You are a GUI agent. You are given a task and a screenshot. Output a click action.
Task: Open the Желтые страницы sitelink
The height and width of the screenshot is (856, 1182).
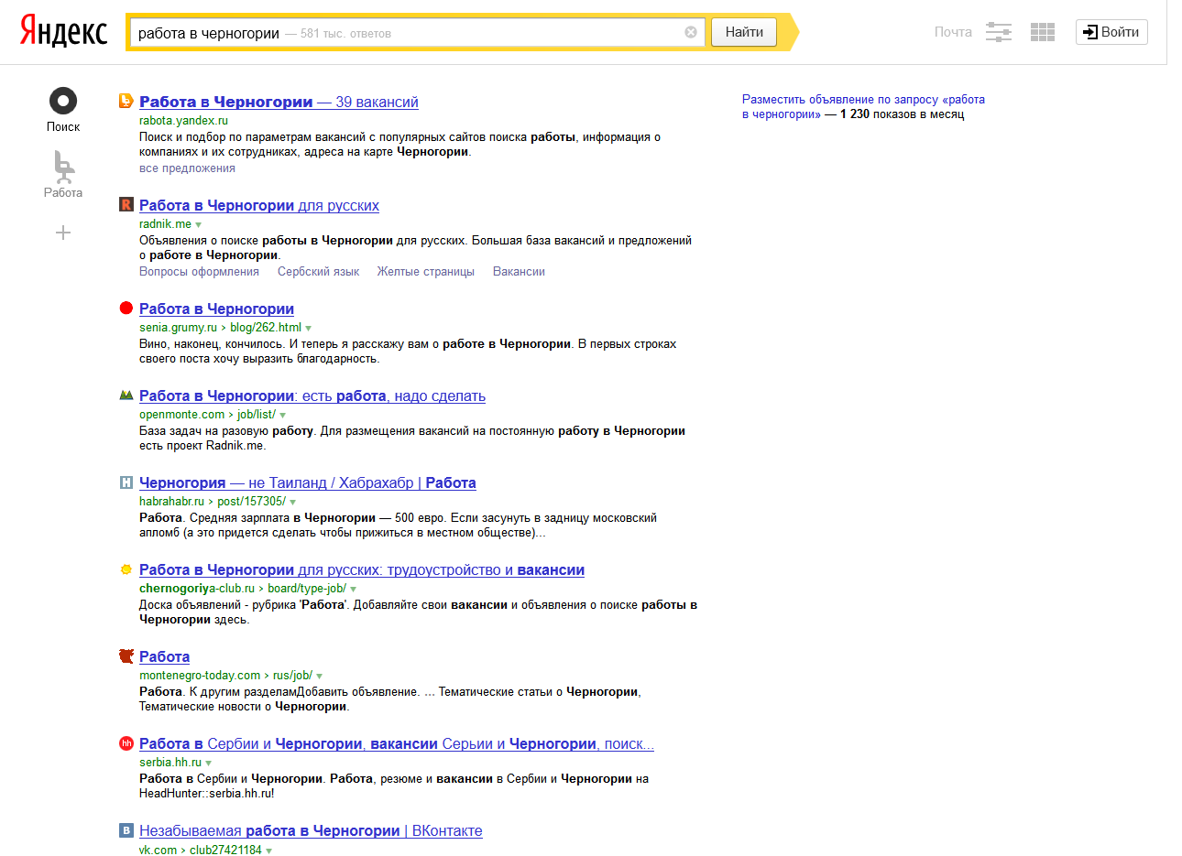coord(426,272)
